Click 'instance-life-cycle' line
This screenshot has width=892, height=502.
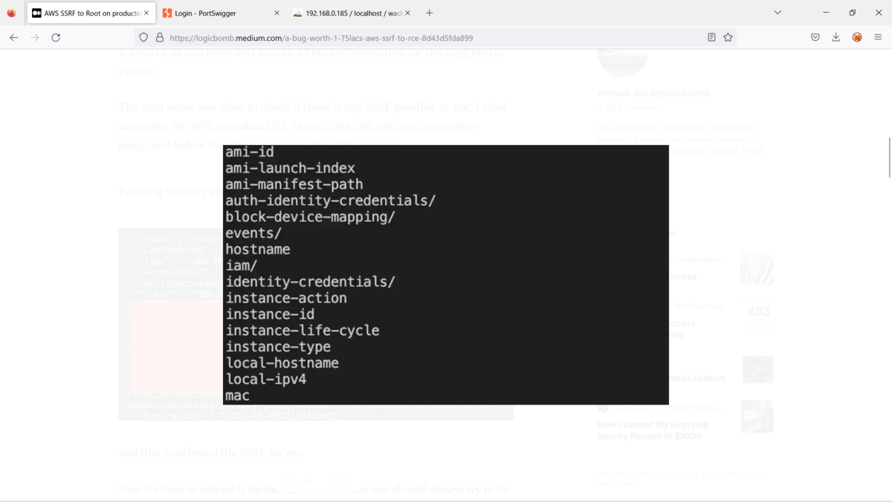303,330
